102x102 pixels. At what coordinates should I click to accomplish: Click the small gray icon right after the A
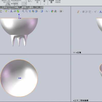point(15,11)
